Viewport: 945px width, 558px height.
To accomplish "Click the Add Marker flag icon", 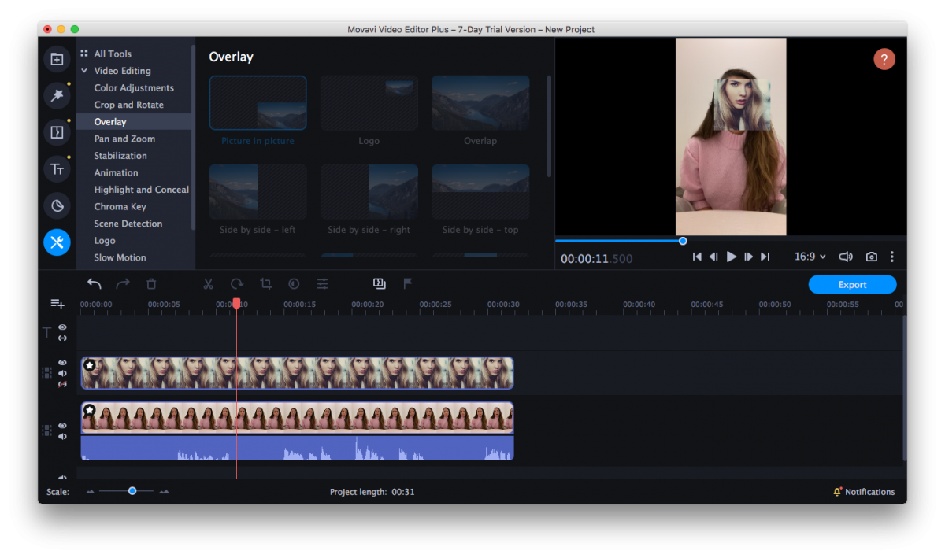I will [408, 283].
